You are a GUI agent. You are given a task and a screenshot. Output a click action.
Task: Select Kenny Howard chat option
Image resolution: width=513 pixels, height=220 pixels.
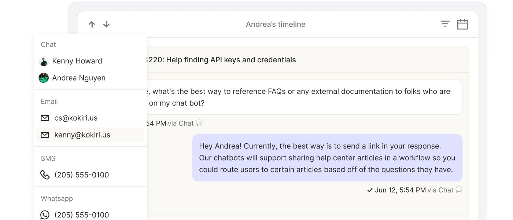coord(77,61)
